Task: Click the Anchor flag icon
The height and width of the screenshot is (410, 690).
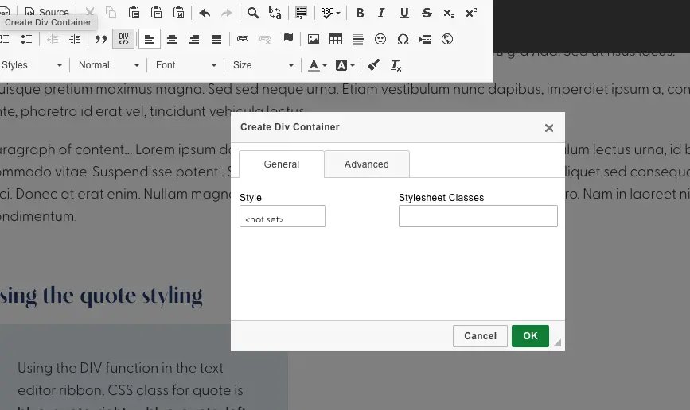Action: tap(288, 39)
